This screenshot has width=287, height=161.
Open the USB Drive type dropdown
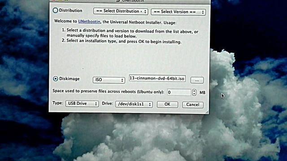coord(82,104)
